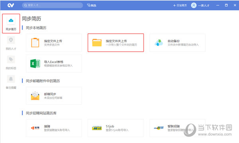
Task: Click the 同步招聘网站简历库 section heading
Action: click(41, 113)
